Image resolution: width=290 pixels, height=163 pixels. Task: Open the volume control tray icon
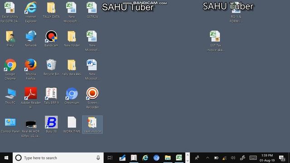click(x=233, y=158)
